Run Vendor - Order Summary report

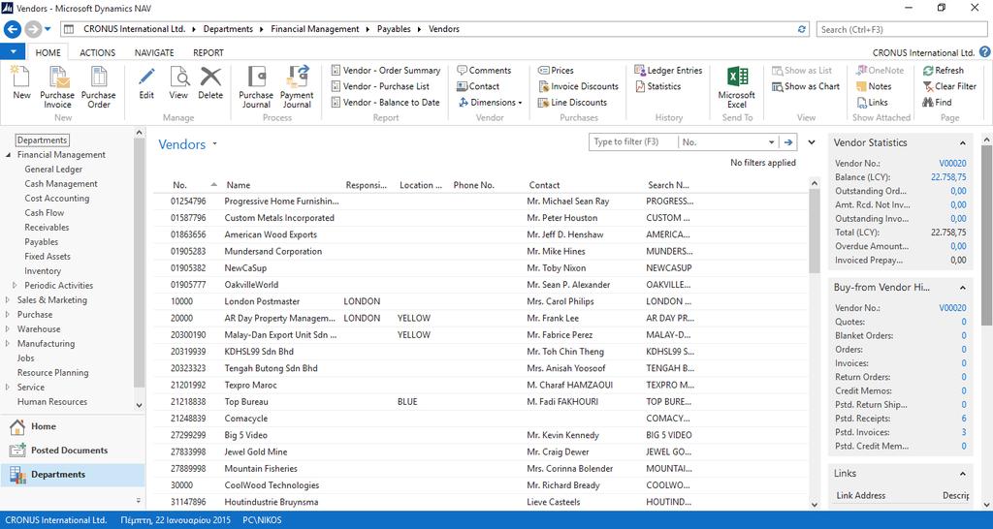[x=386, y=70]
